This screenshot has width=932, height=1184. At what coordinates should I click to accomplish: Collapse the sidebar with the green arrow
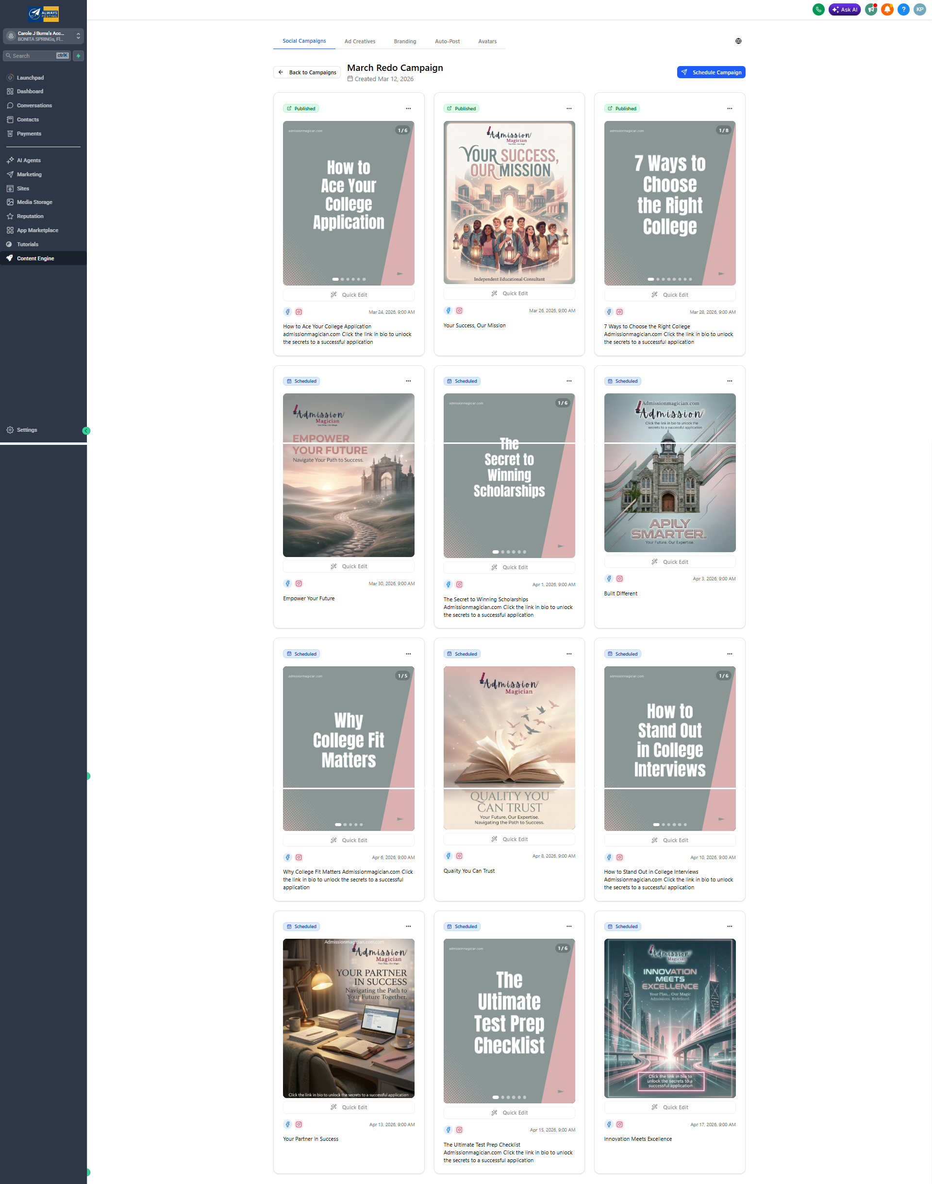tap(86, 430)
